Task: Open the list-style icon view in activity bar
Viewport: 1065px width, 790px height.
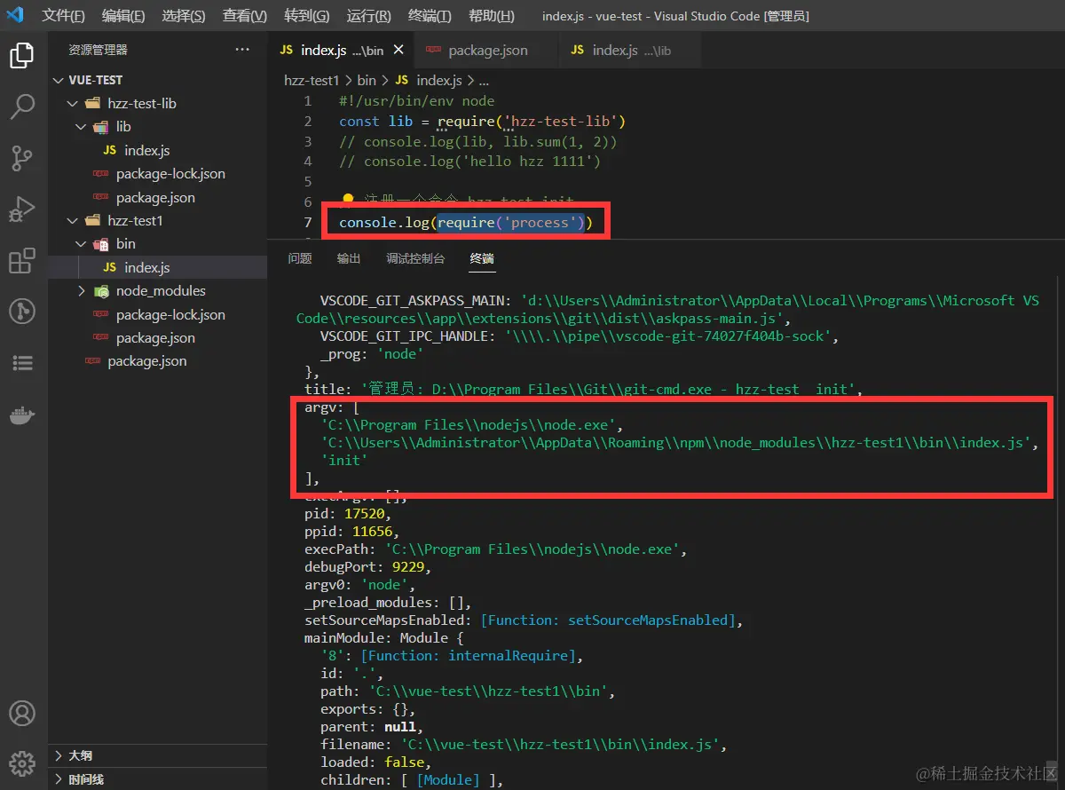Action: coord(21,363)
